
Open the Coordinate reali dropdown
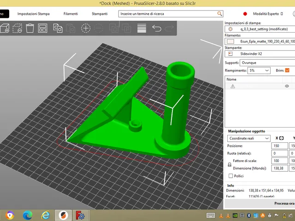[249, 138]
